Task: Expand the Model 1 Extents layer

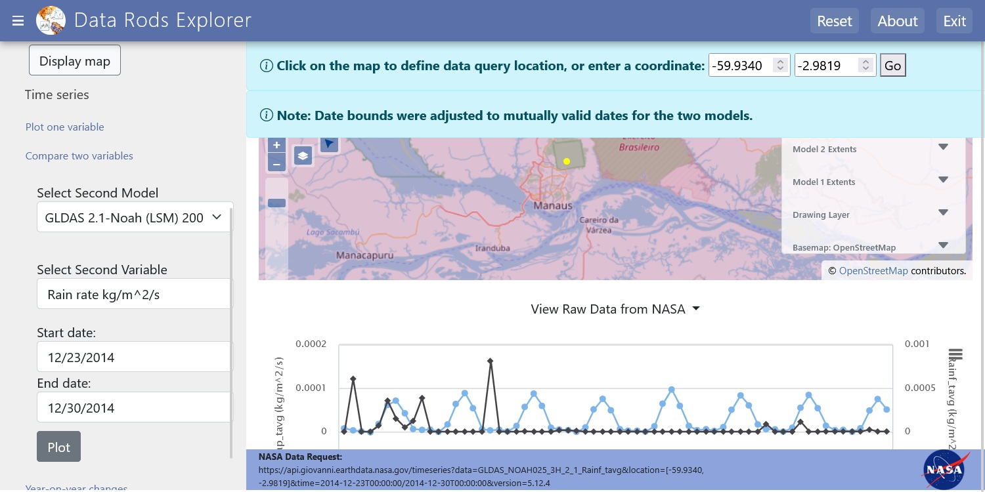Action: [943, 180]
